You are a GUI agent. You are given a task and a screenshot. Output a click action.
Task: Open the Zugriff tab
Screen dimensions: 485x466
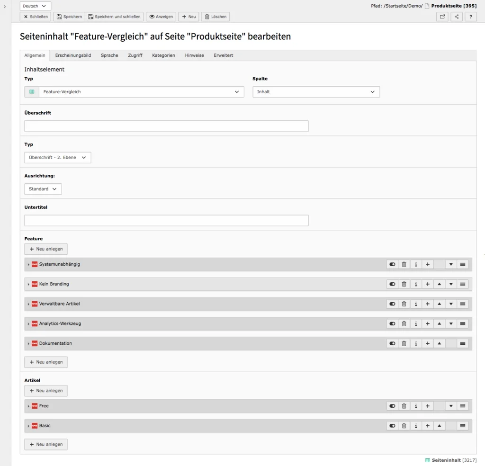135,55
